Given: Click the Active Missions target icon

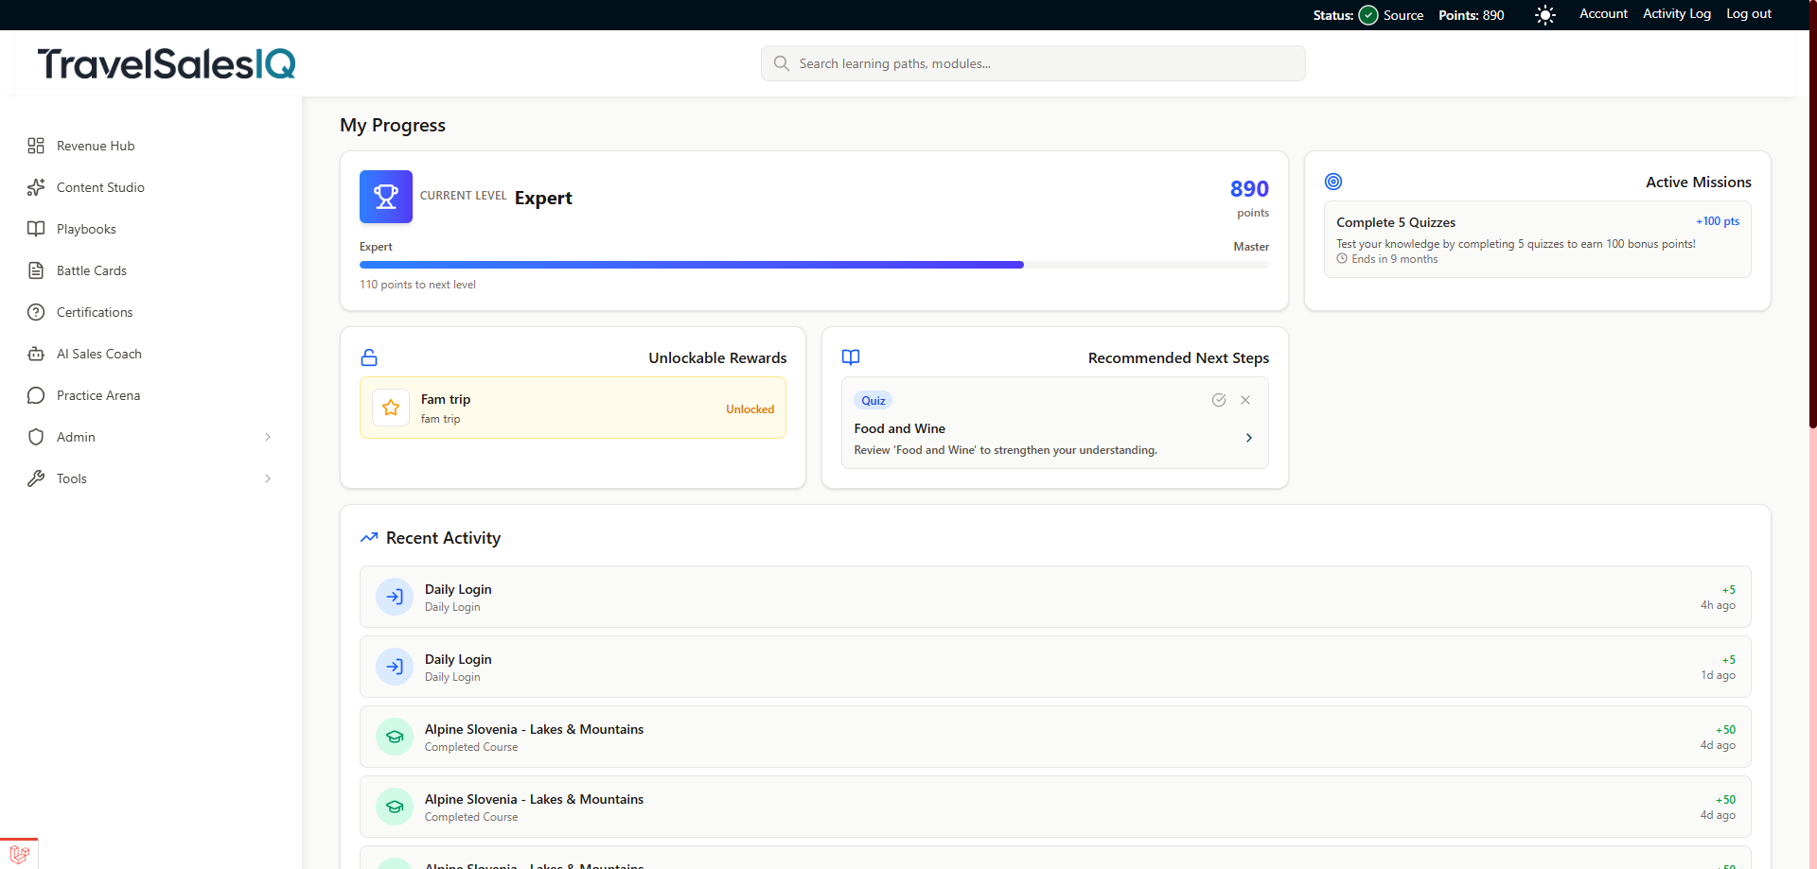Looking at the screenshot, I should coord(1333,181).
